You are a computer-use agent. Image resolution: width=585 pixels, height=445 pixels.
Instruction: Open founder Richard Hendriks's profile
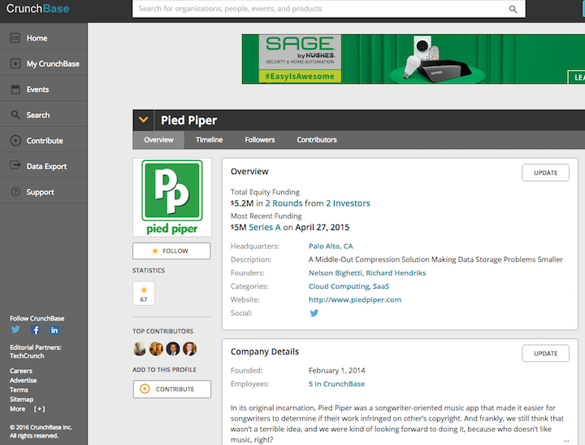(x=396, y=273)
